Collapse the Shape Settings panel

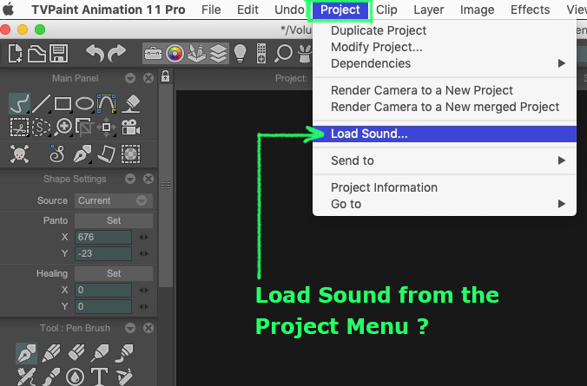tap(130, 179)
